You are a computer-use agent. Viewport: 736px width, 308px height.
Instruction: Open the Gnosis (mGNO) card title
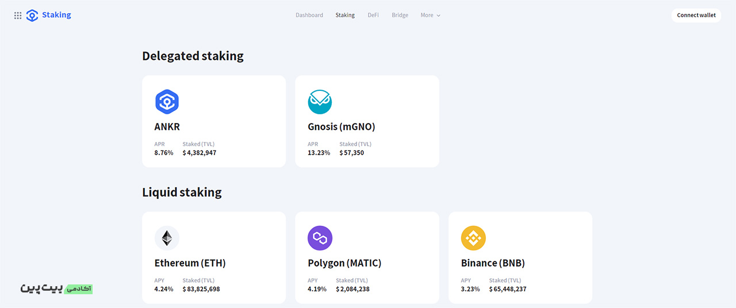click(x=342, y=127)
